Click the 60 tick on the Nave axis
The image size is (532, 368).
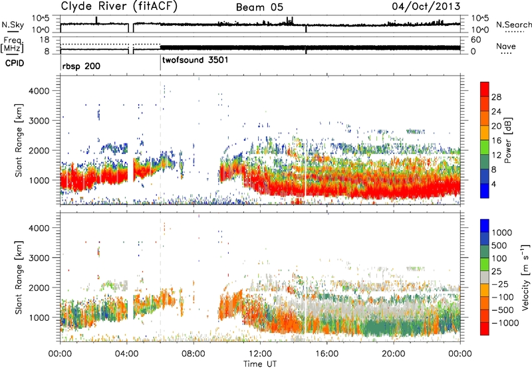(x=476, y=40)
